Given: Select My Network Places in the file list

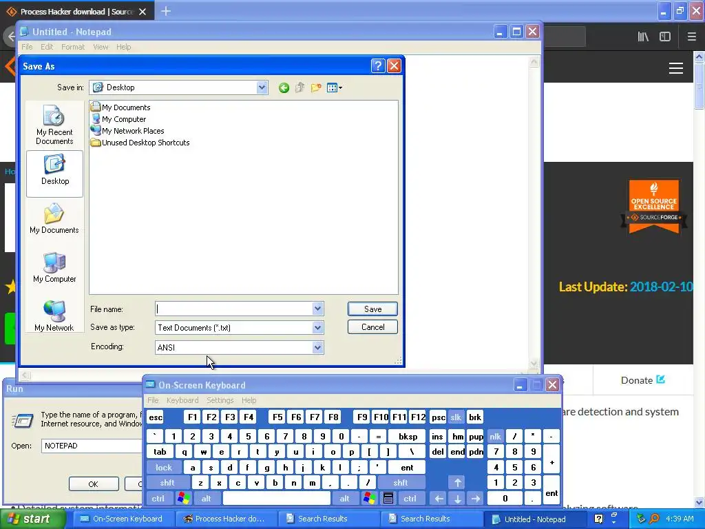Looking at the screenshot, I should (x=127, y=130).
